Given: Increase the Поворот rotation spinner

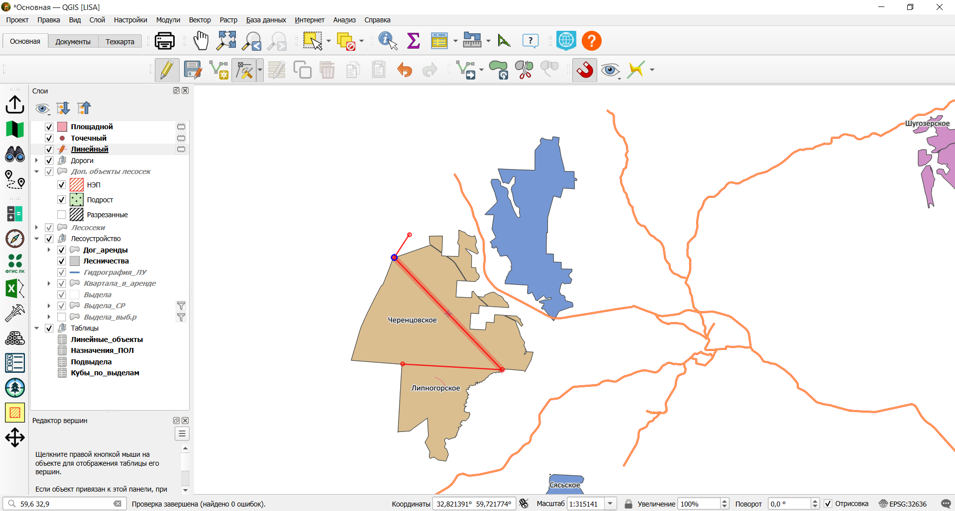Looking at the screenshot, I should [x=815, y=501].
